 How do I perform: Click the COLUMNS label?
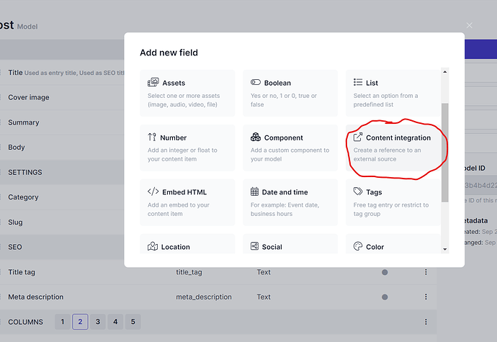(25, 322)
